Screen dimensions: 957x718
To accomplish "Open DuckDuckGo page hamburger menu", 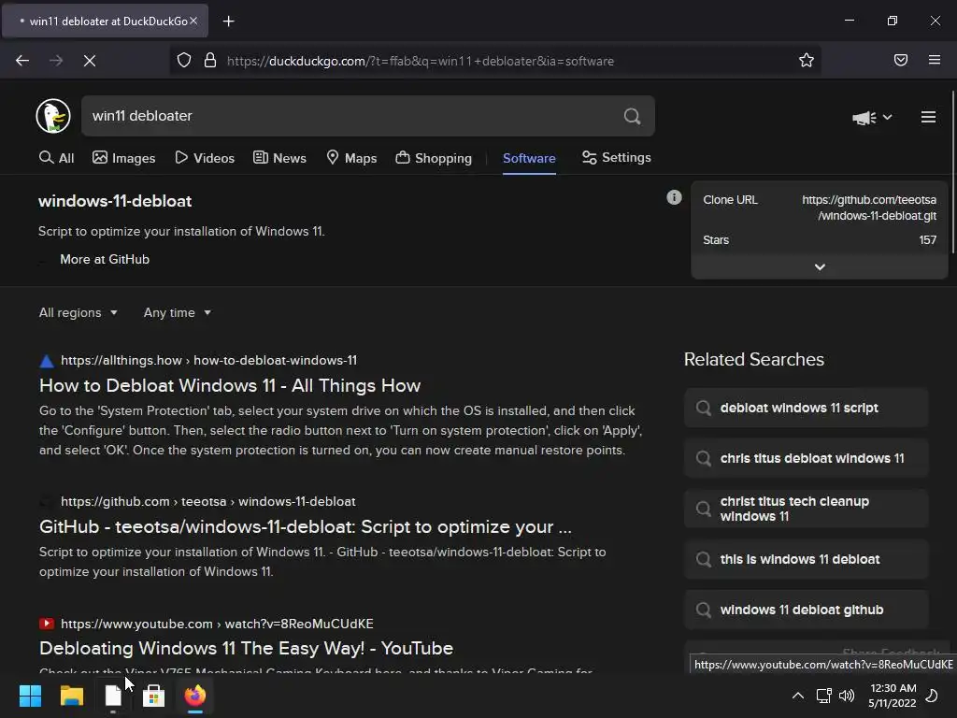I will pyautogui.click(x=928, y=117).
